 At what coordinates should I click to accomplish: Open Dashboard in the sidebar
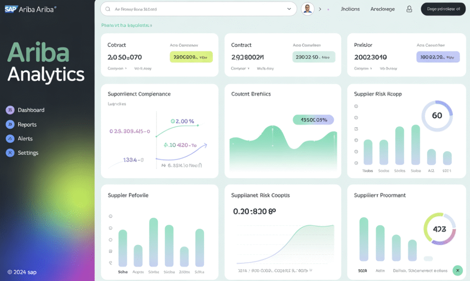[25, 110]
